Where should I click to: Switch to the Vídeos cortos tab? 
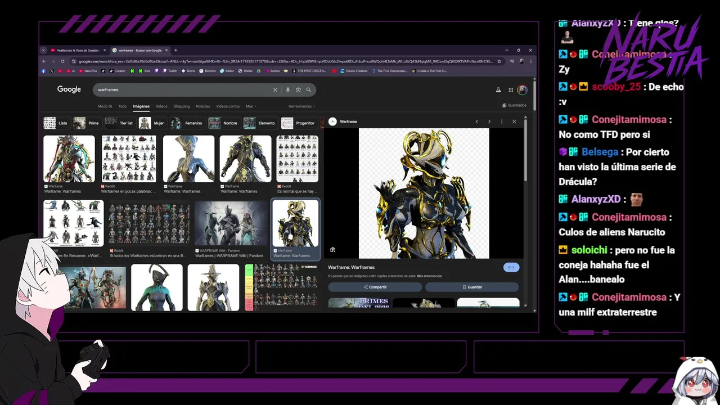[x=228, y=106]
